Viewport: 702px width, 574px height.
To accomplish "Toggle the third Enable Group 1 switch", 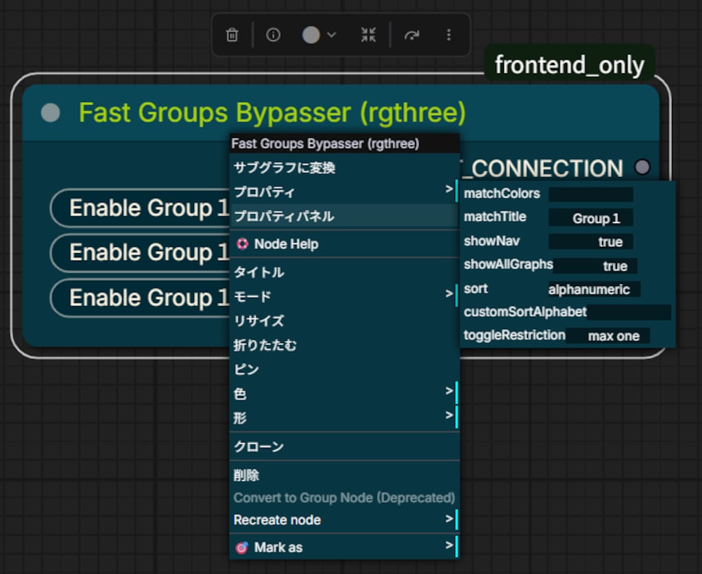I will (x=140, y=298).
